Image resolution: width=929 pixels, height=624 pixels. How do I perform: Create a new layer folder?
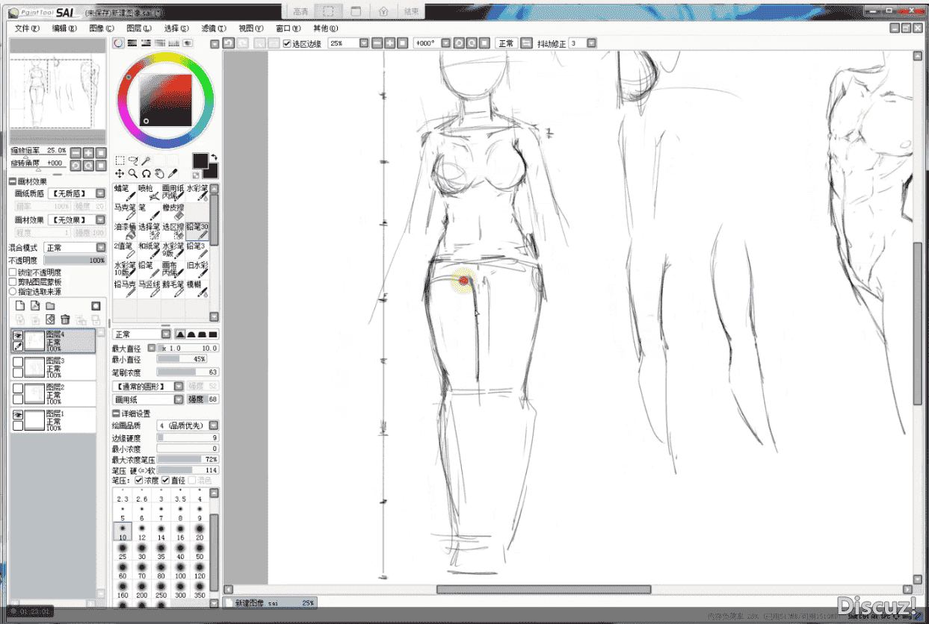[x=50, y=306]
